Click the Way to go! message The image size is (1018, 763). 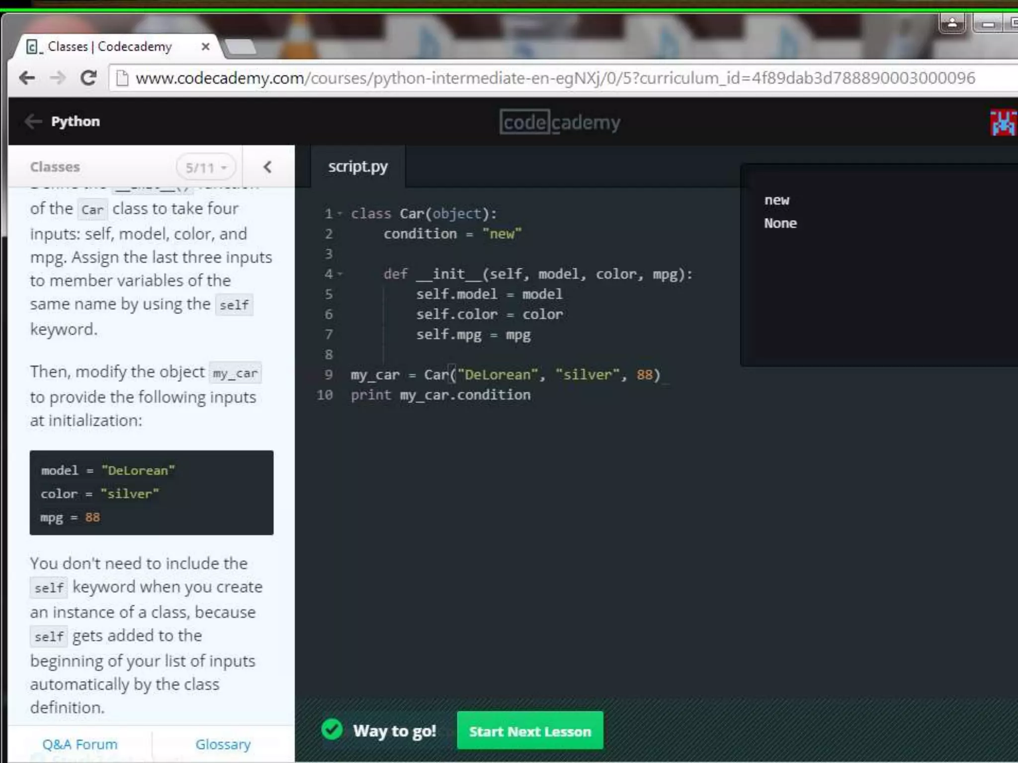[x=395, y=731]
